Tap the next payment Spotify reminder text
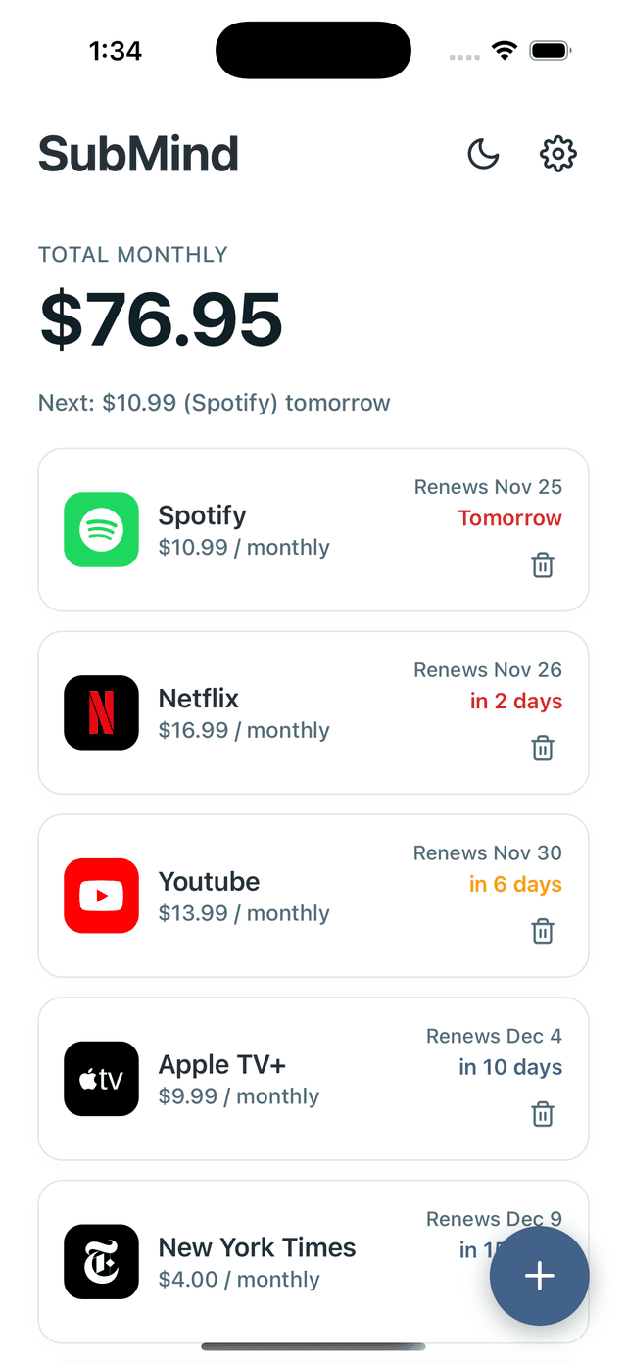The width and height of the screenshot is (627, 1363). click(x=214, y=403)
